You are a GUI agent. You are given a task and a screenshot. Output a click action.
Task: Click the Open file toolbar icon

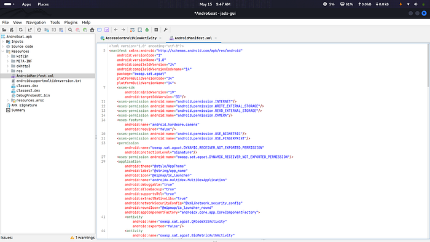click(x=4, y=30)
